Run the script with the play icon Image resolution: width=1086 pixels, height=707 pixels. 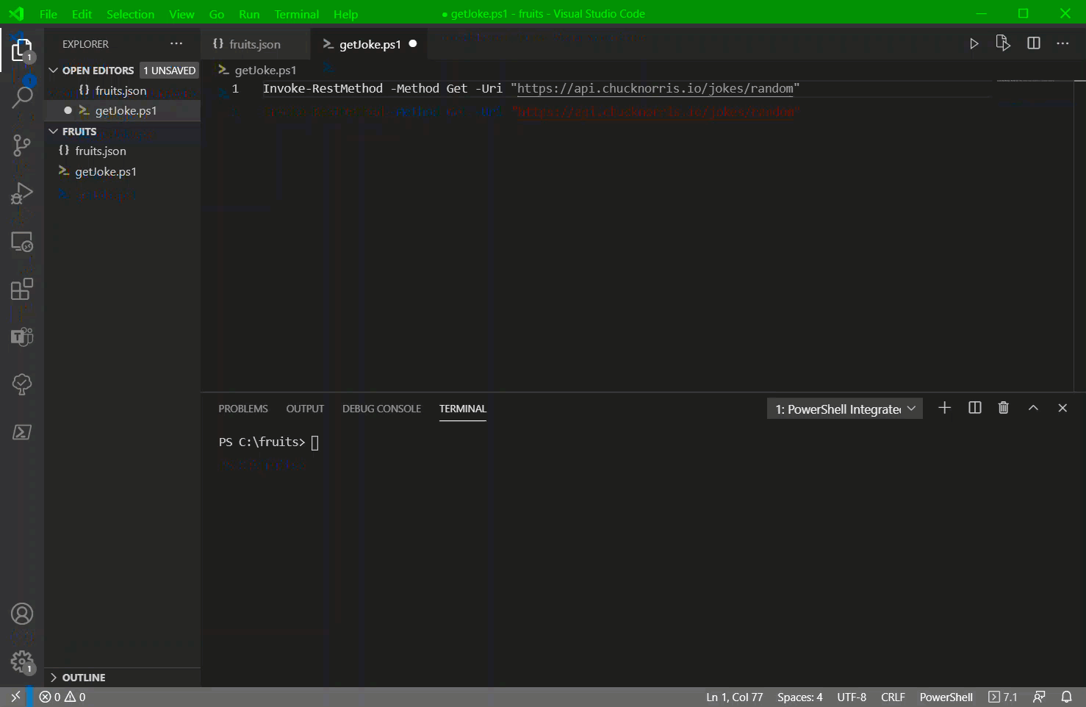click(x=974, y=43)
